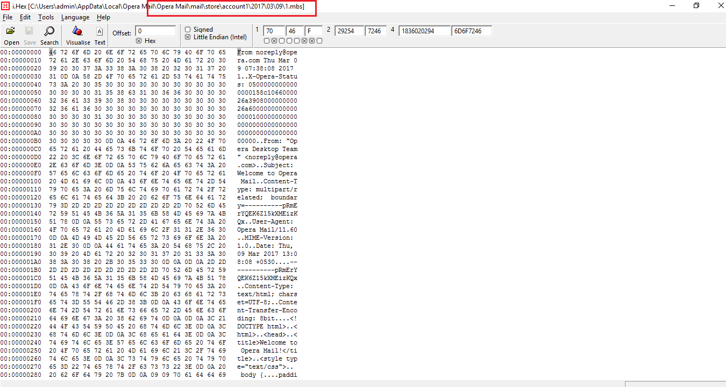The image size is (726, 387).
Task: Click the character field showing F
Action: 314,31
